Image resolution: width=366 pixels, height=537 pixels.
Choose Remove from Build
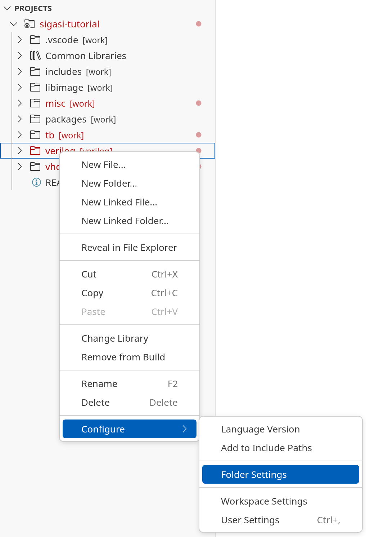pyautogui.click(x=123, y=357)
